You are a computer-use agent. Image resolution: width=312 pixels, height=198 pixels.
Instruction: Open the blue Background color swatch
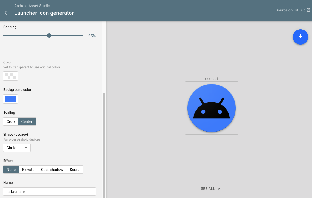pos(10,99)
